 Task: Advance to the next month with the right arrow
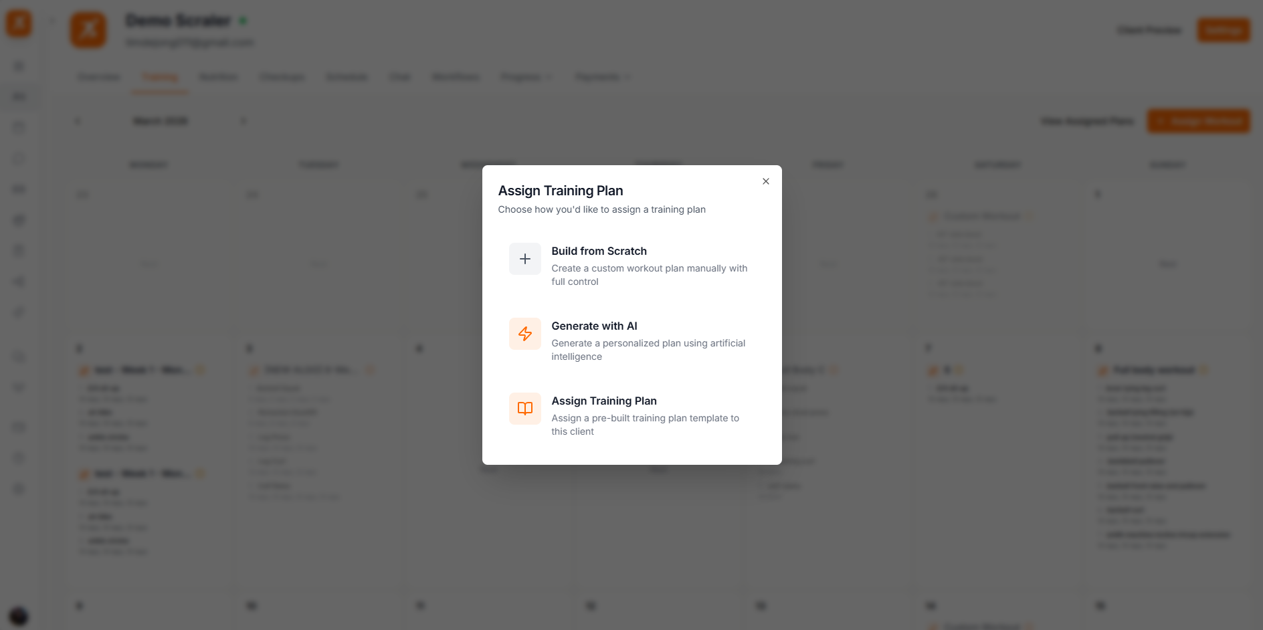click(243, 121)
